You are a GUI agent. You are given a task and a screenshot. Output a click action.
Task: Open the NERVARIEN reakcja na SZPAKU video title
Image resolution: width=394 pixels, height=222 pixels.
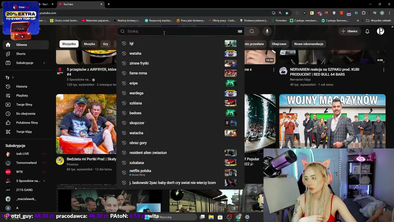click(x=324, y=72)
